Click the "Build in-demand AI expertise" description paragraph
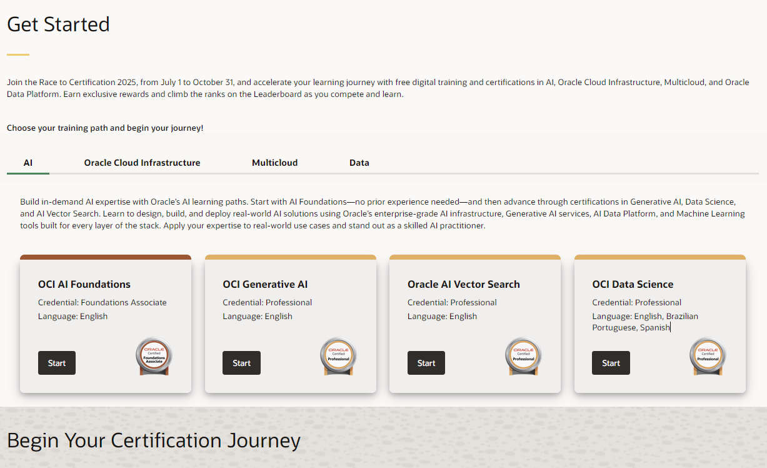The width and height of the screenshot is (767, 468). (x=383, y=214)
